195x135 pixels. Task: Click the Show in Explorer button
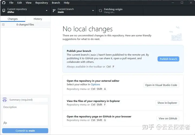click(167, 103)
